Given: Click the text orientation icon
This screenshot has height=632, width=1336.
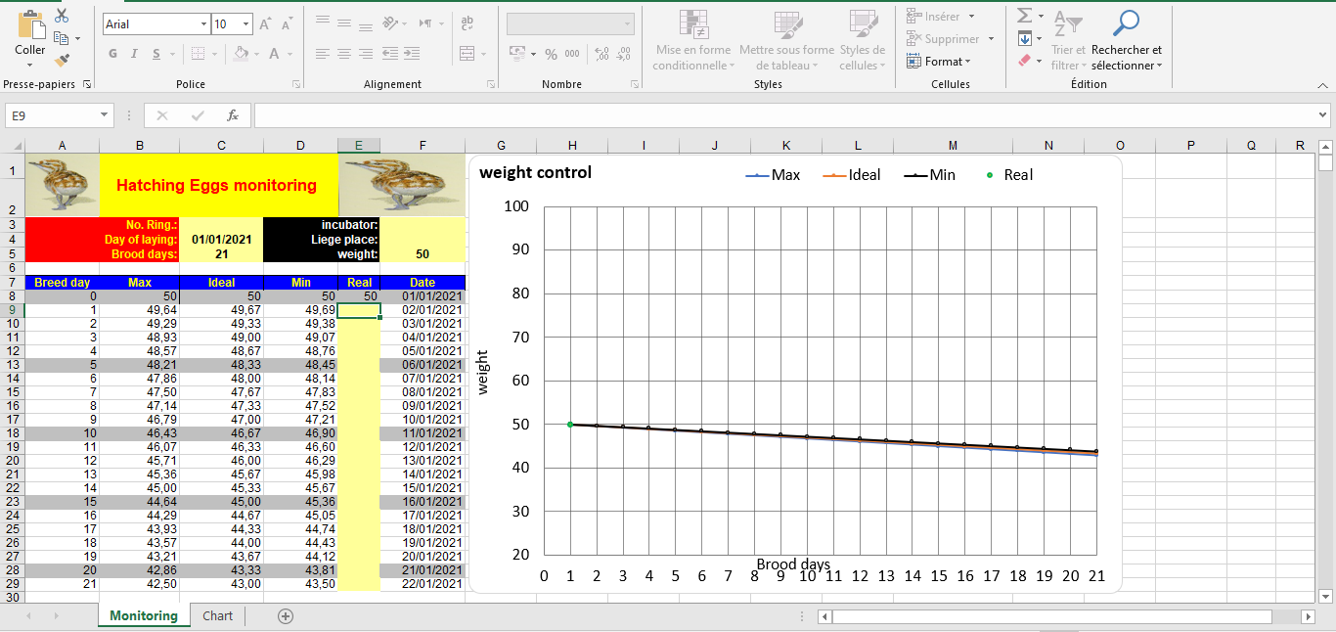Looking at the screenshot, I should (390, 23).
